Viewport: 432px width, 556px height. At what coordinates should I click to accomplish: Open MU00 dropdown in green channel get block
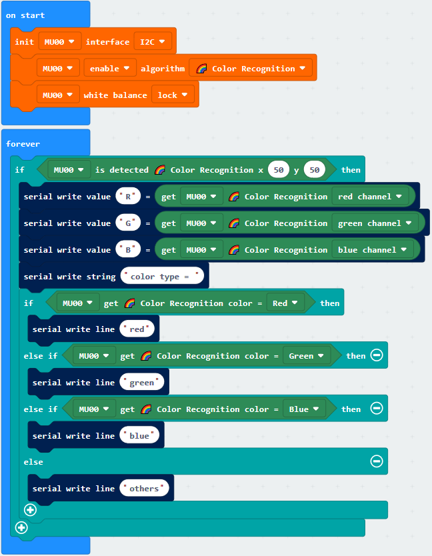pyautogui.click(x=201, y=223)
